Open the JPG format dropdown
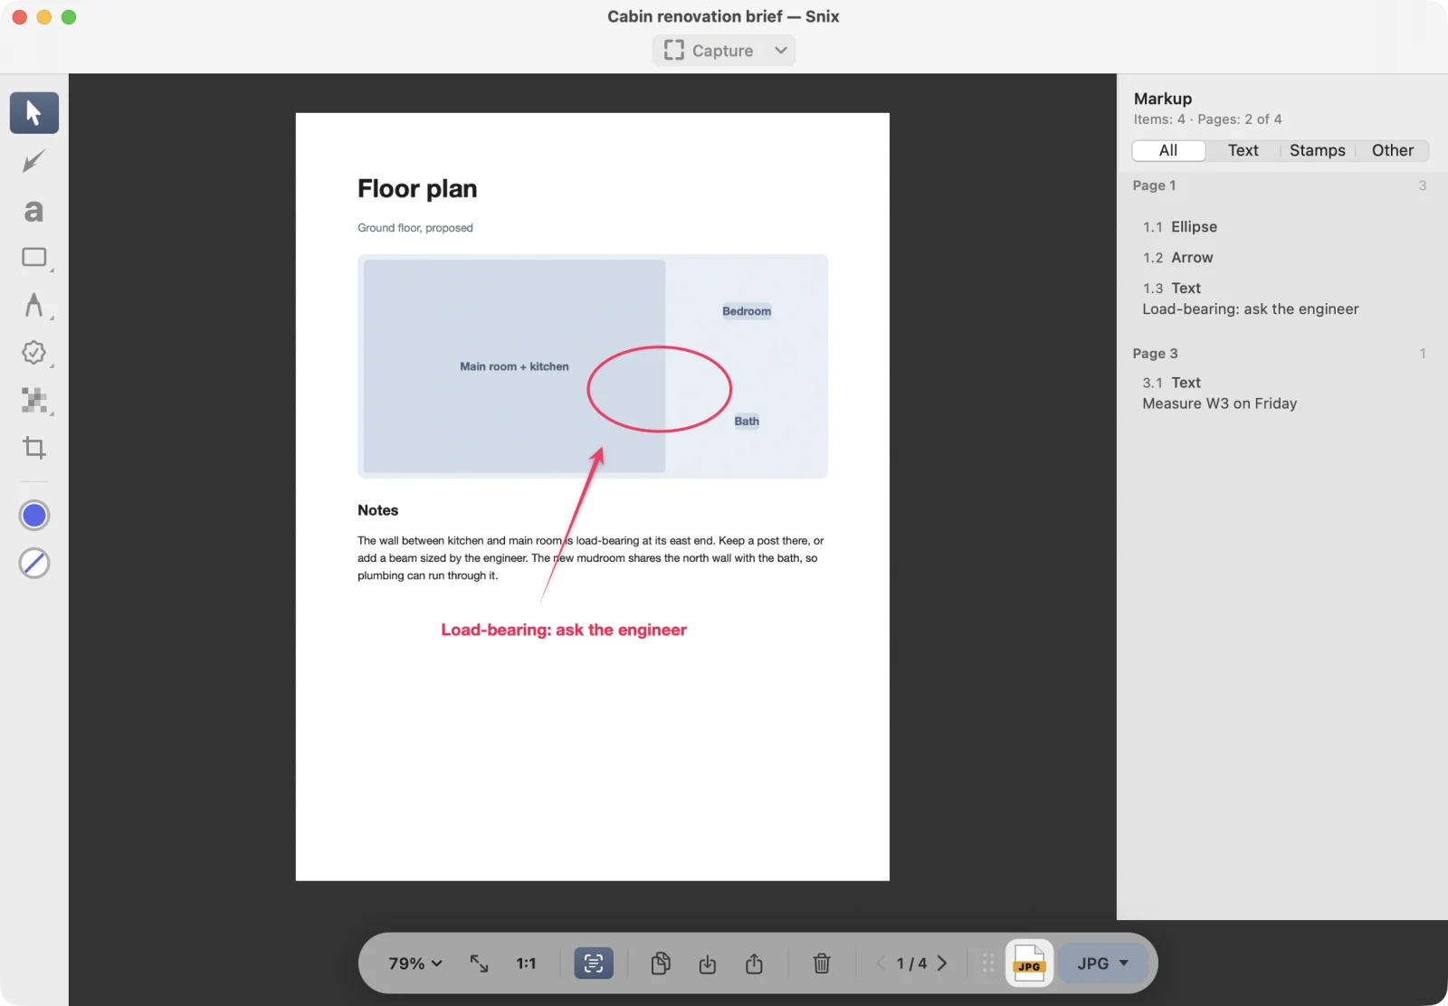Screen dimensions: 1448x1006 (x=1103, y=963)
